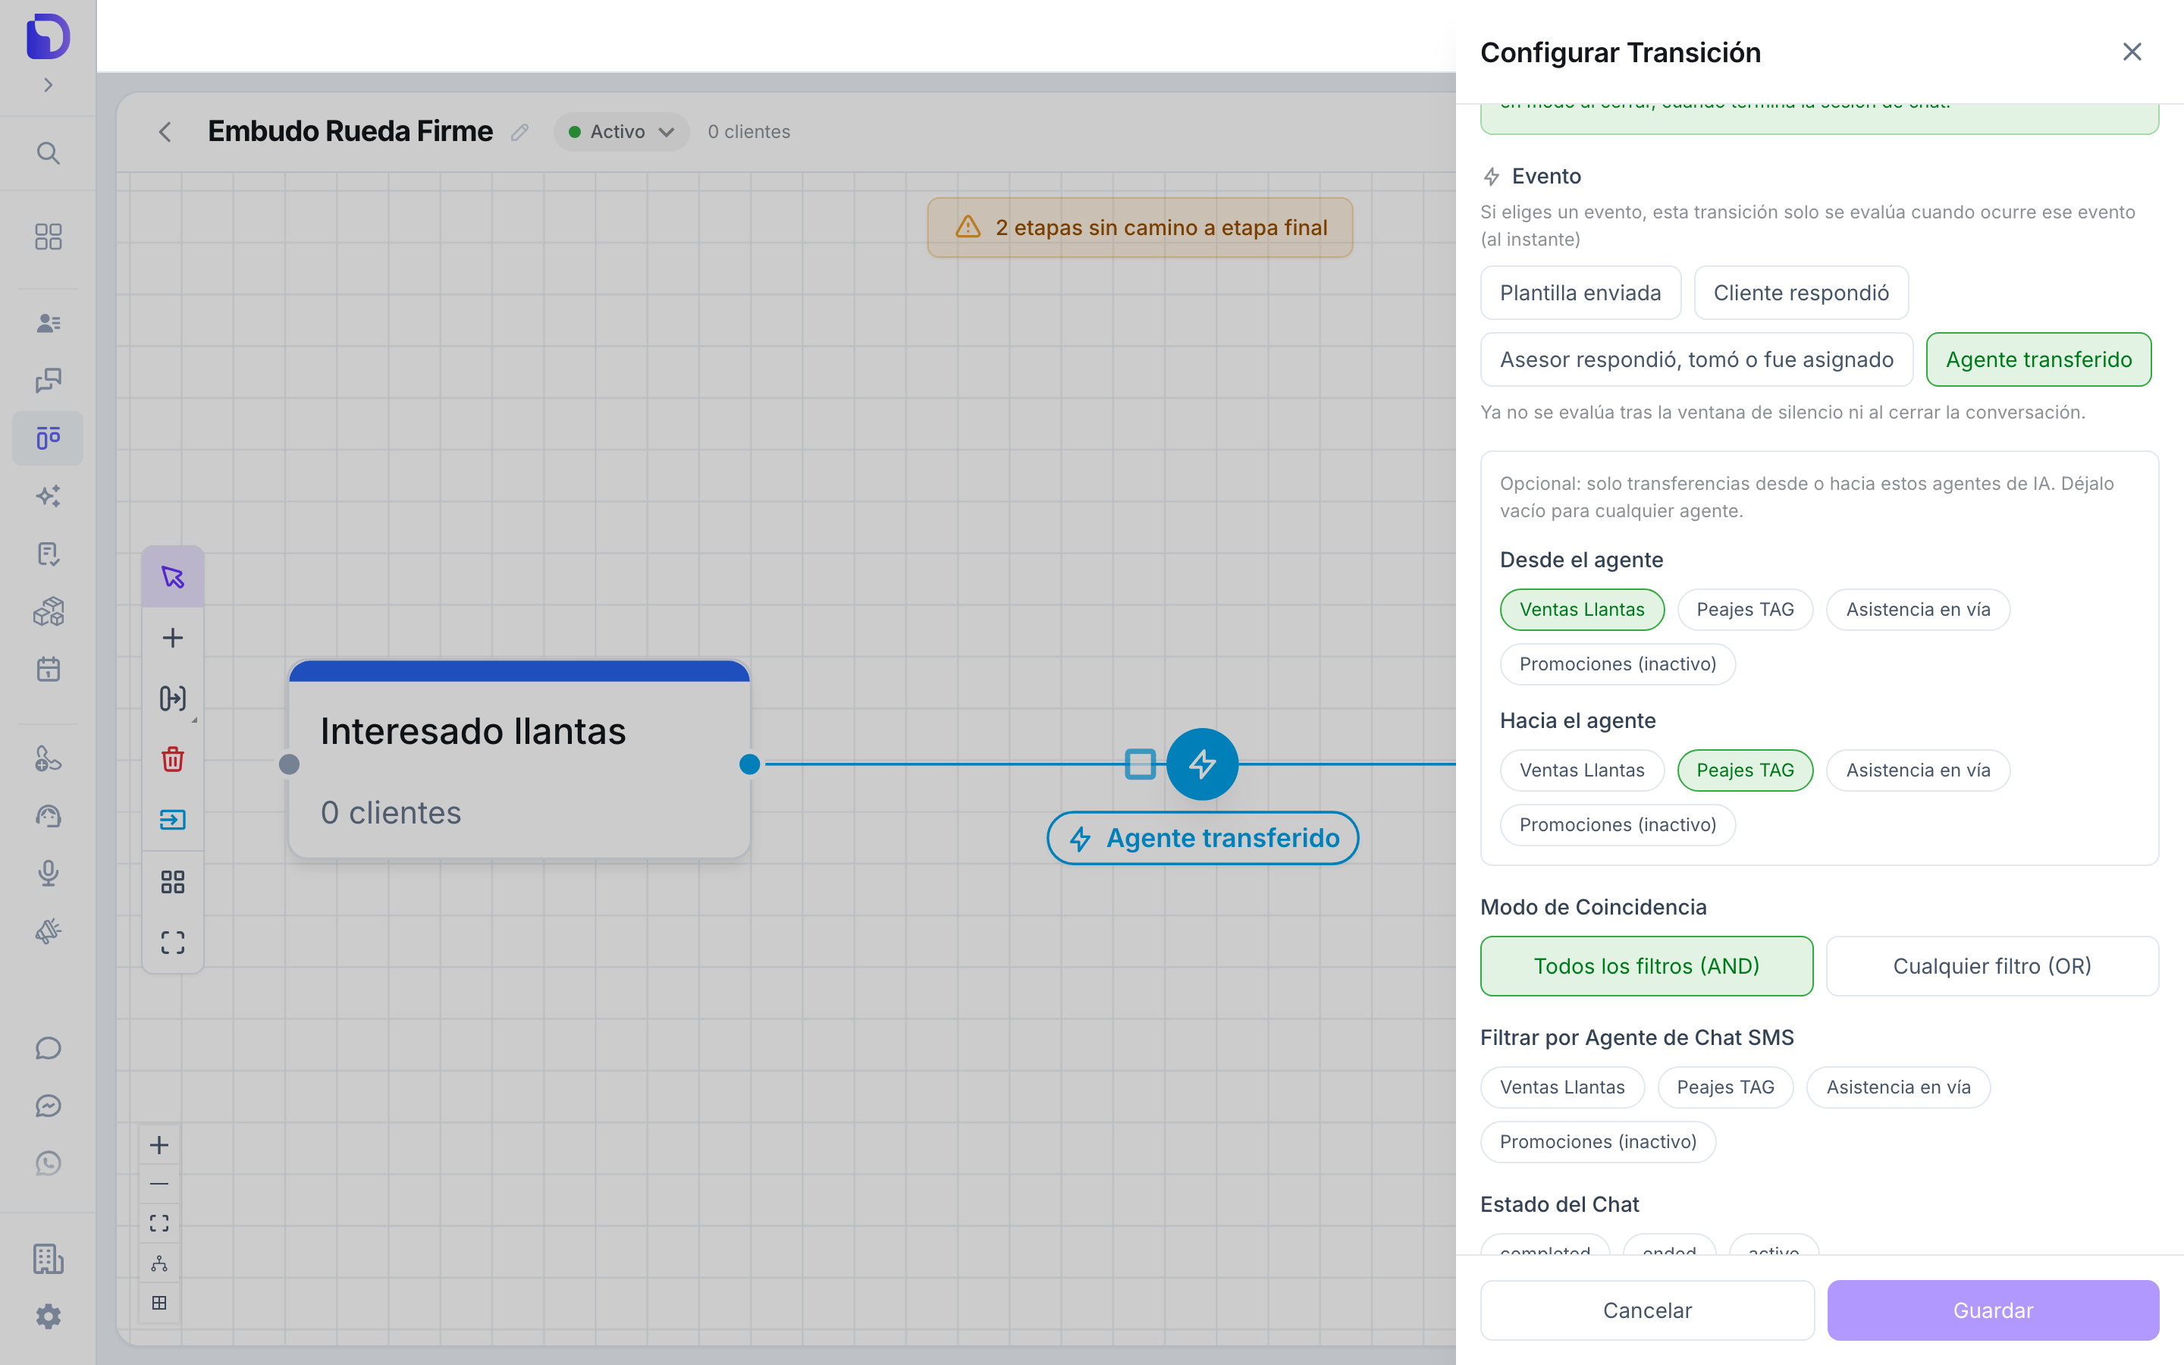
Task: Go back using the left chevron arrow
Action: point(165,132)
